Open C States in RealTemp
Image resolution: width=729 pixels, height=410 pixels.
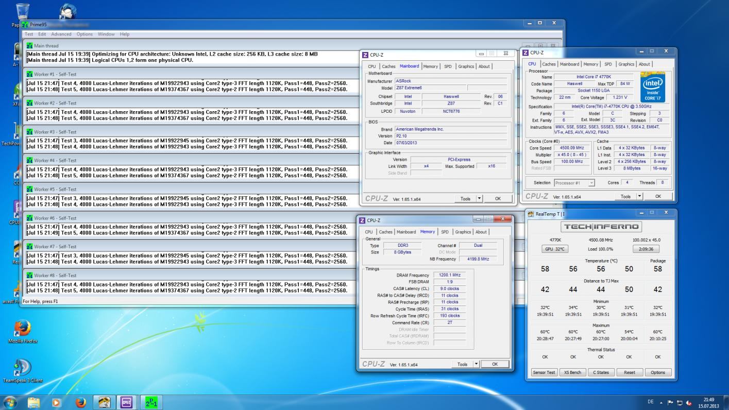[601, 372]
